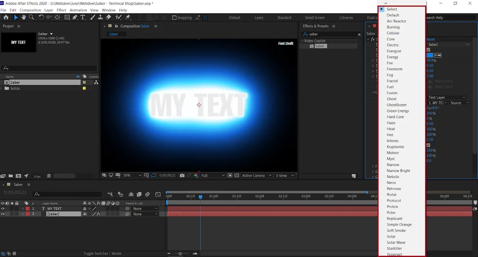478x257 pixels.
Task: Toggle the mask and shape path visibility button
Action: [153, 175]
